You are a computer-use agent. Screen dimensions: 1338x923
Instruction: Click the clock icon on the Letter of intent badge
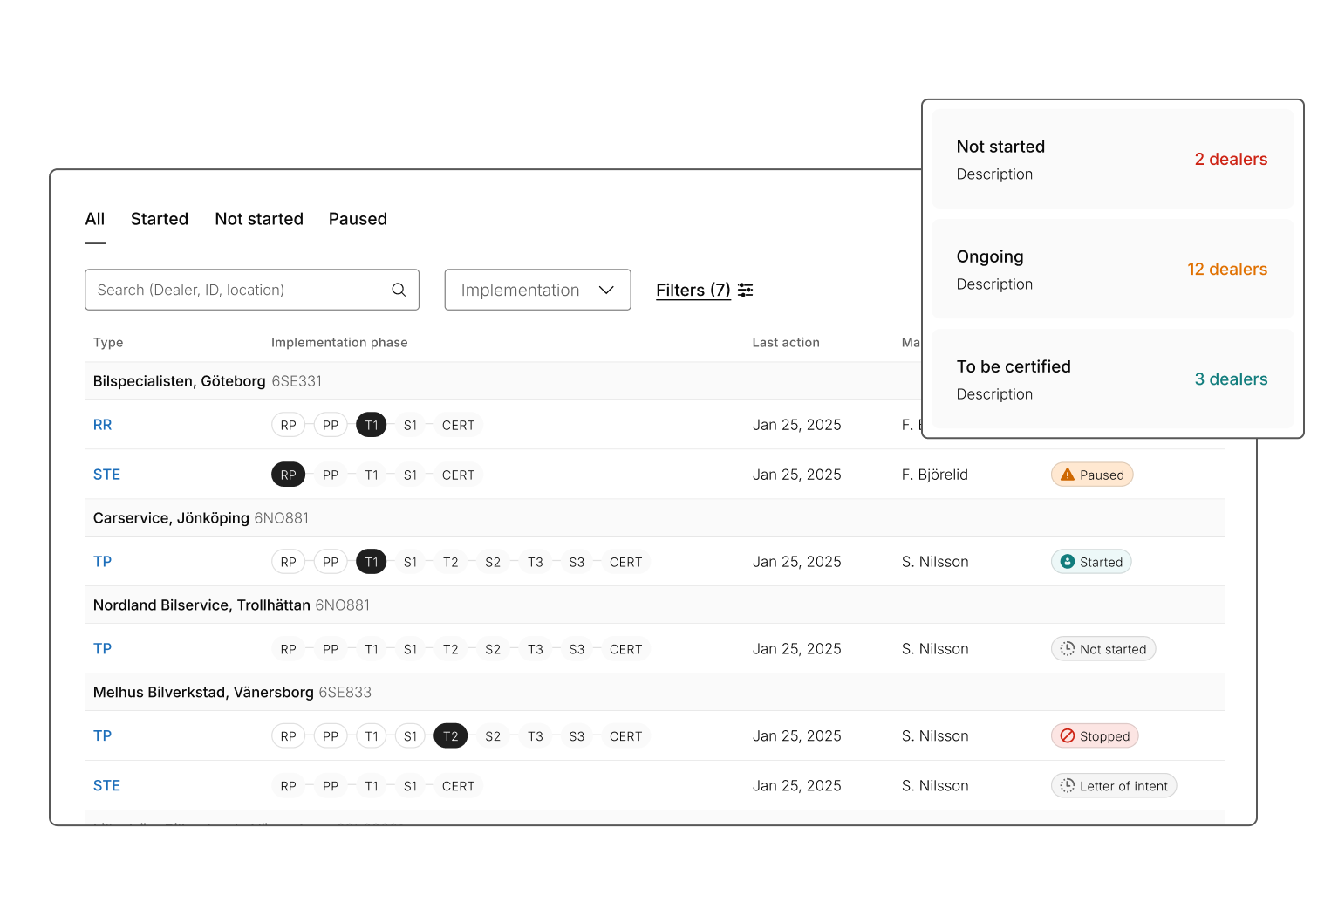coord(1066,785)
